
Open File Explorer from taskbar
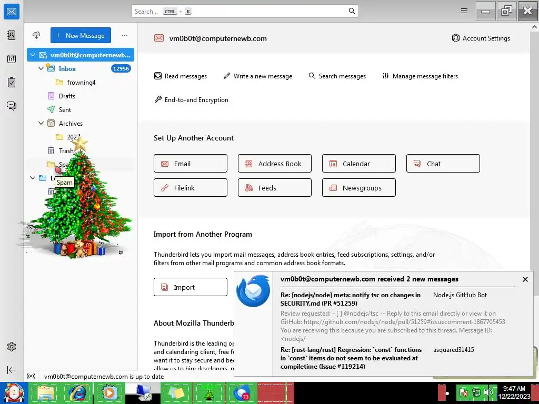point(46,393)
